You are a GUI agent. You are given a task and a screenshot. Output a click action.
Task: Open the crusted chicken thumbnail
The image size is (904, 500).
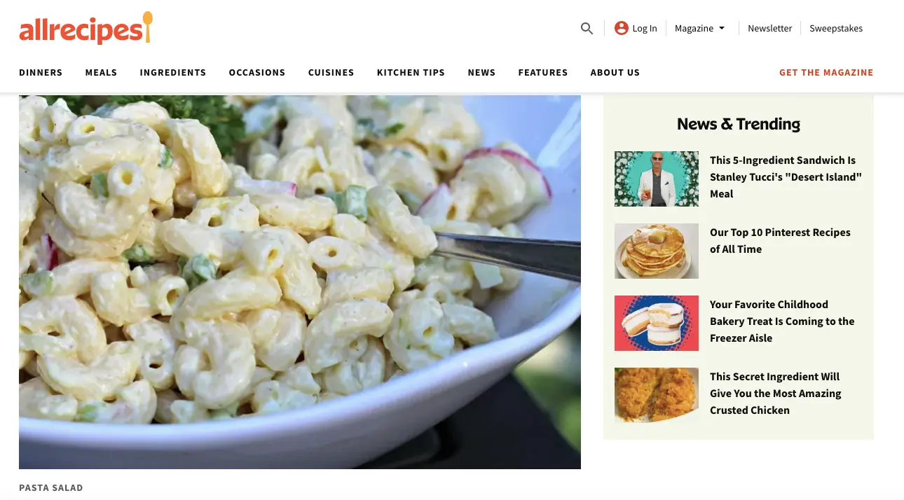pyautogui.click(x=657, y=395)
